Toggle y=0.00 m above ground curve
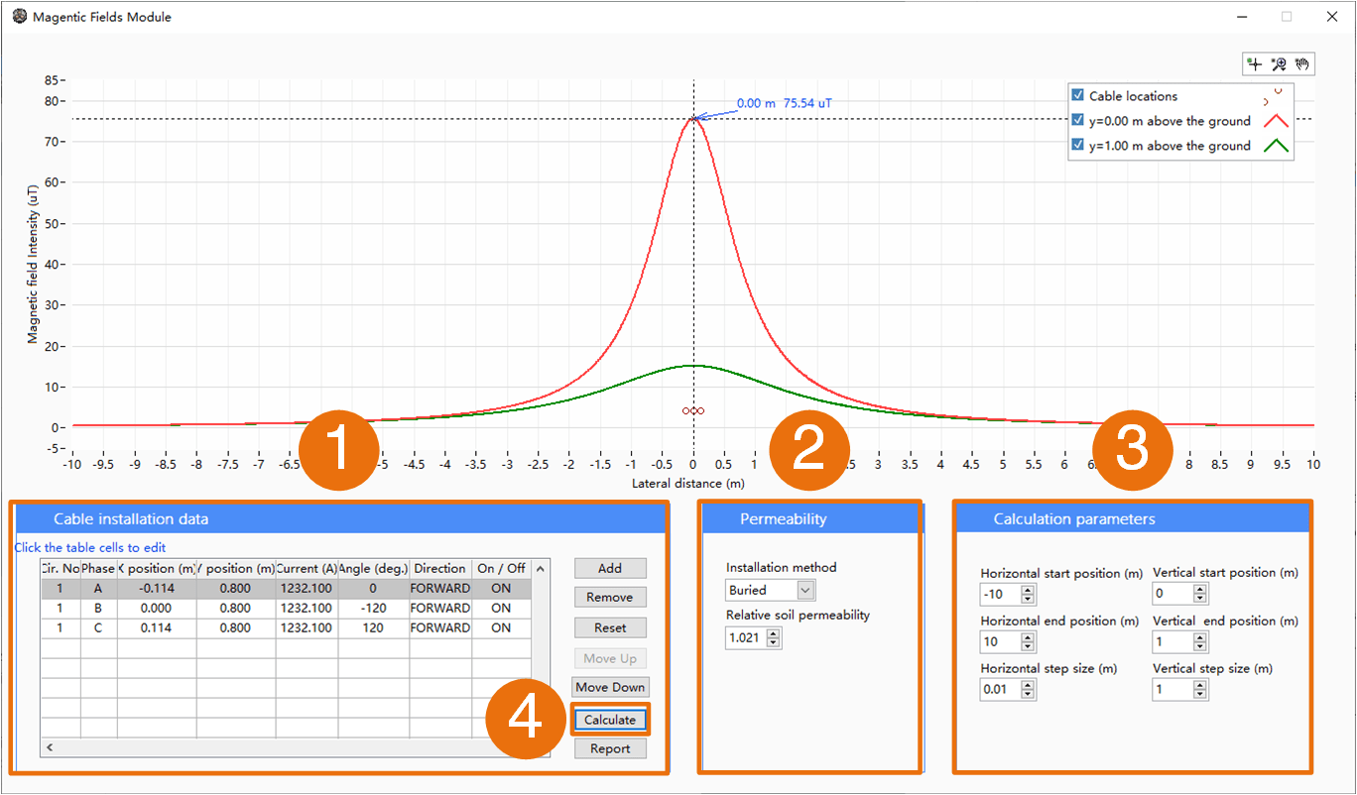1357x795 pixels. (1077, 121)
